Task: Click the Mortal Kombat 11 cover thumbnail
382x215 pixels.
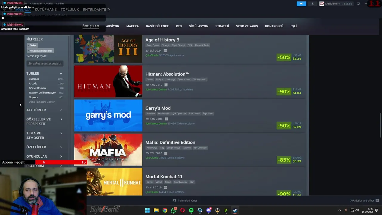Action: 114,182
